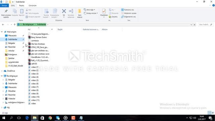Open Microsoft Edge from taskbar

[27, 118]
